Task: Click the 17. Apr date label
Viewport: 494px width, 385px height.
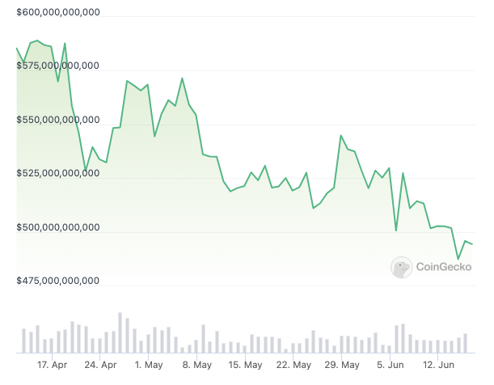Action: coord(53,365)
